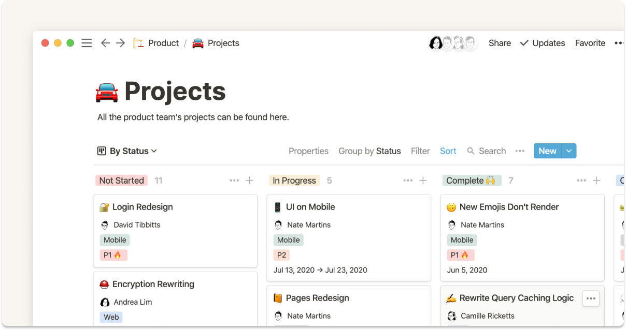Viewport: 626px width, 330px height.
Task: Click the Web tag on Encryption Rewriting
Action: click(111, 317)
